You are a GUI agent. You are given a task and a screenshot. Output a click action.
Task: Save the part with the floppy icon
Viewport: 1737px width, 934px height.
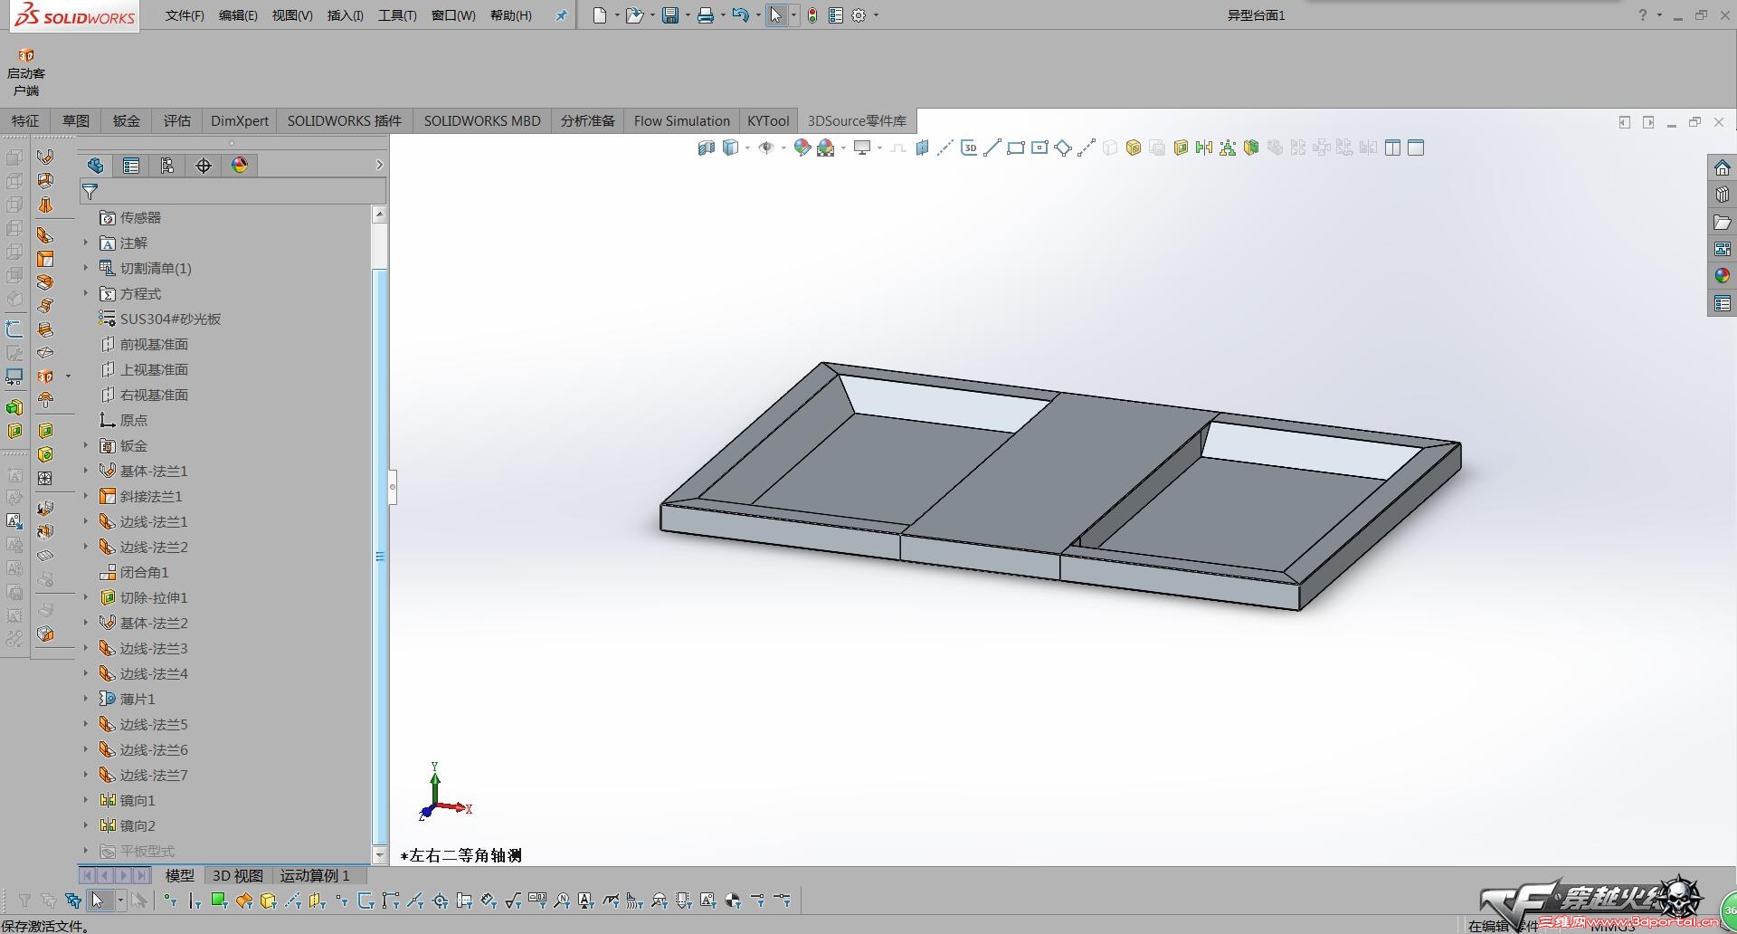point(670,15)
